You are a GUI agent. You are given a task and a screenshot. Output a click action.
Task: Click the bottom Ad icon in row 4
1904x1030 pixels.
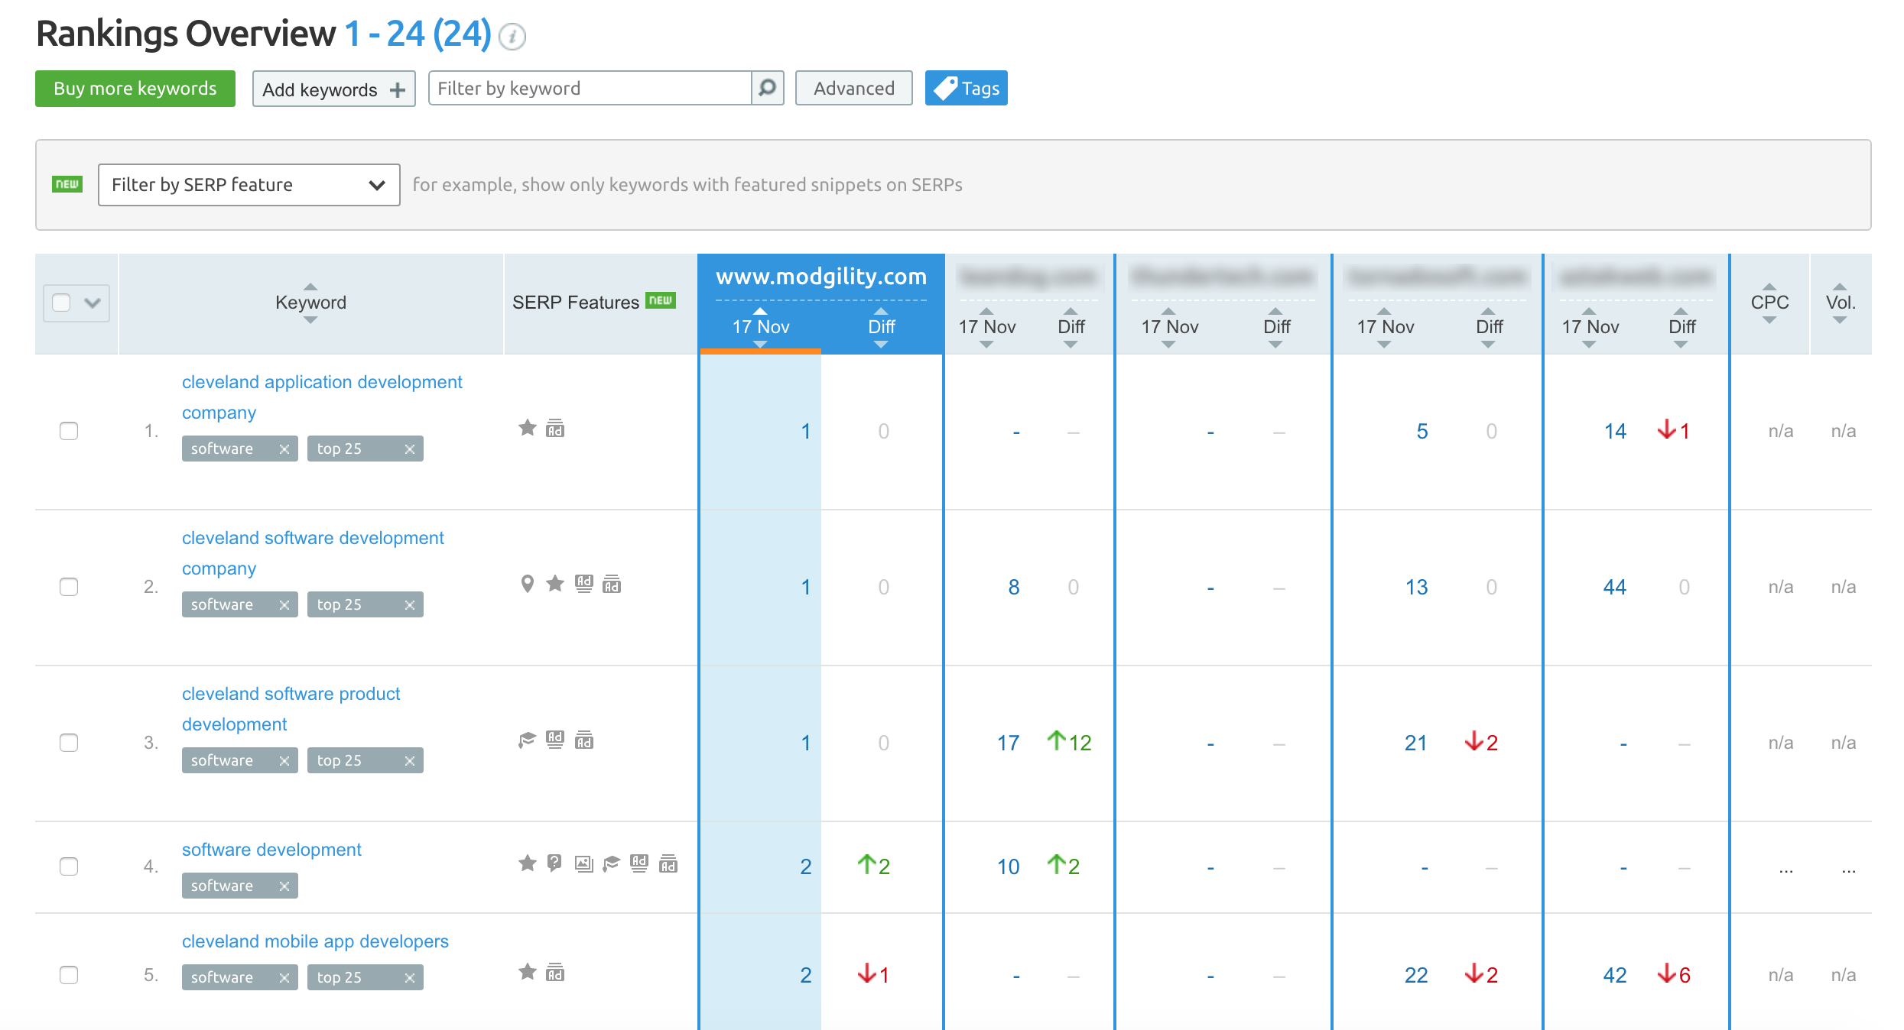(x=668, y=863)
